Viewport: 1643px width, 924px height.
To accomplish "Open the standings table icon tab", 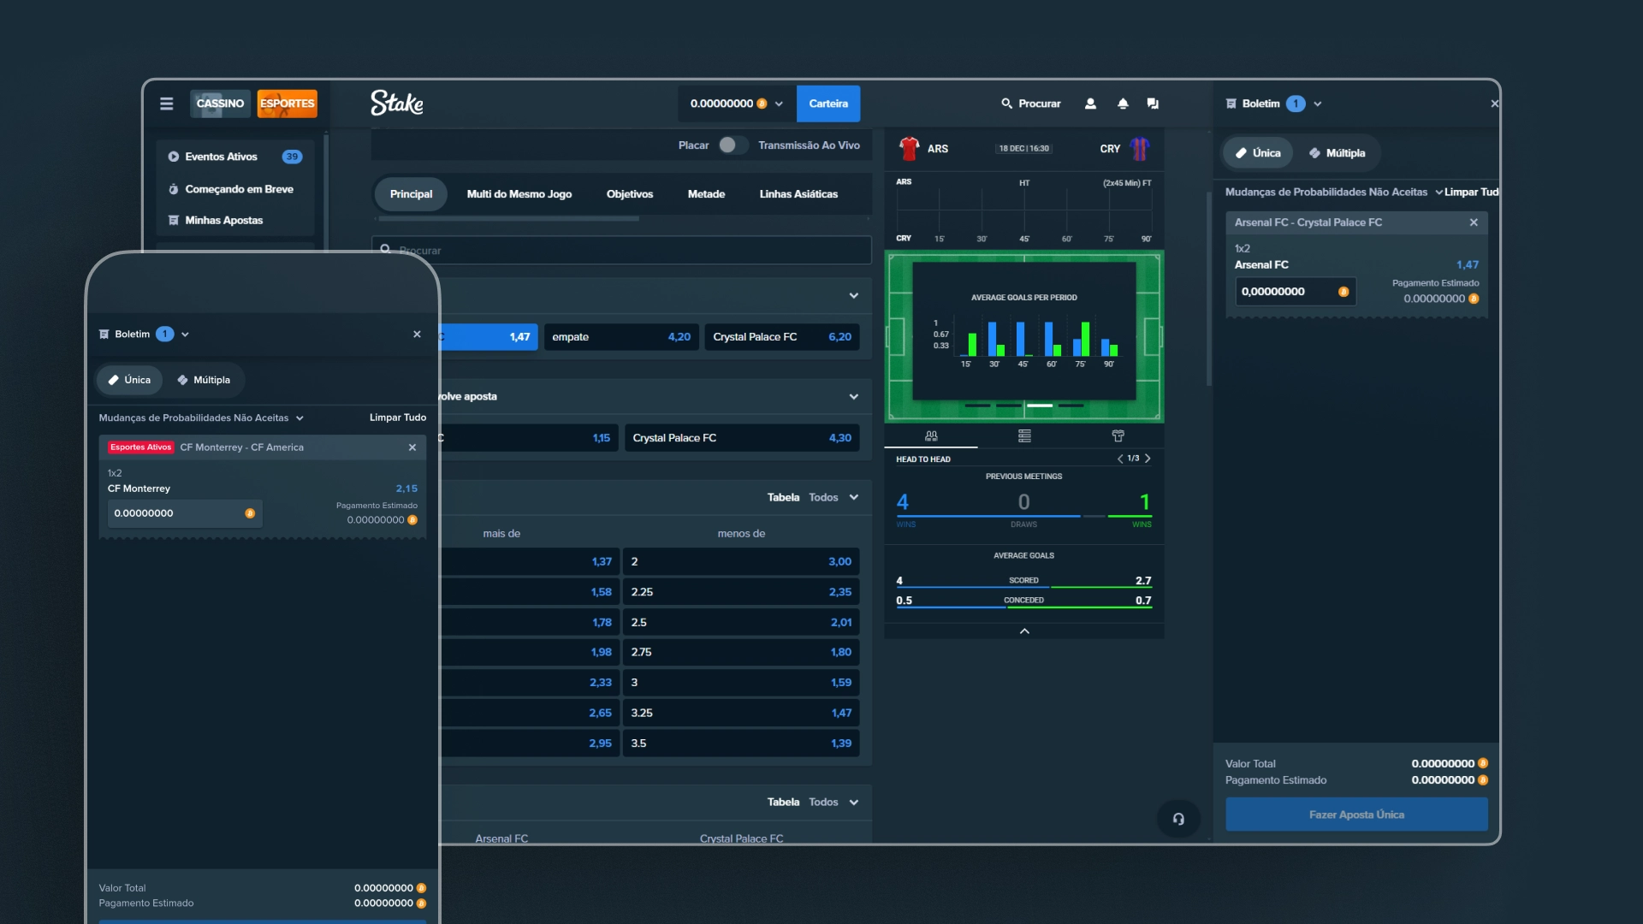I will (x=1024, y=436).
